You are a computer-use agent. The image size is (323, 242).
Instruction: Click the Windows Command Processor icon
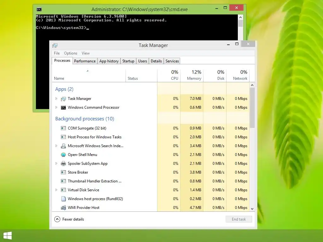click(x=63, y=108)
